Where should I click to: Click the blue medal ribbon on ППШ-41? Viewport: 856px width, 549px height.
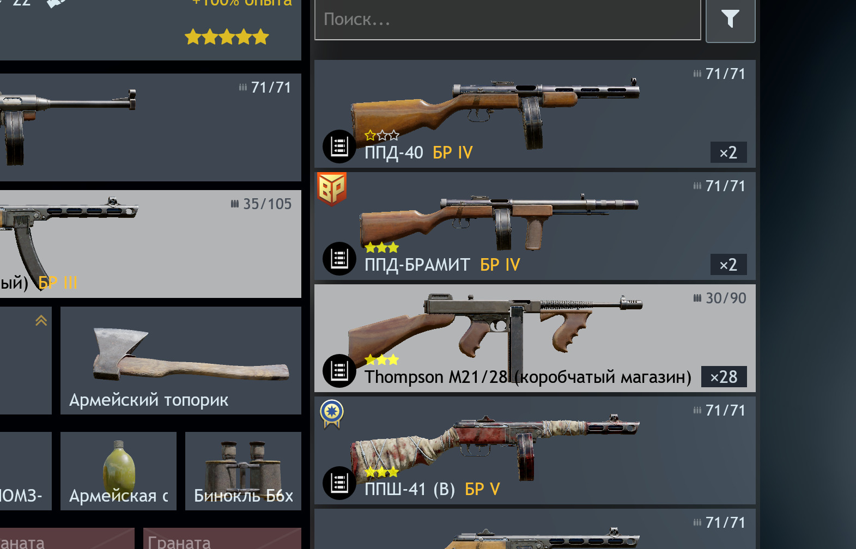coord(332,414)
